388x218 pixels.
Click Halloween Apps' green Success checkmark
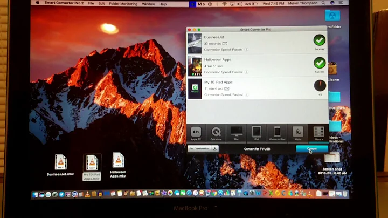[320, 63]
